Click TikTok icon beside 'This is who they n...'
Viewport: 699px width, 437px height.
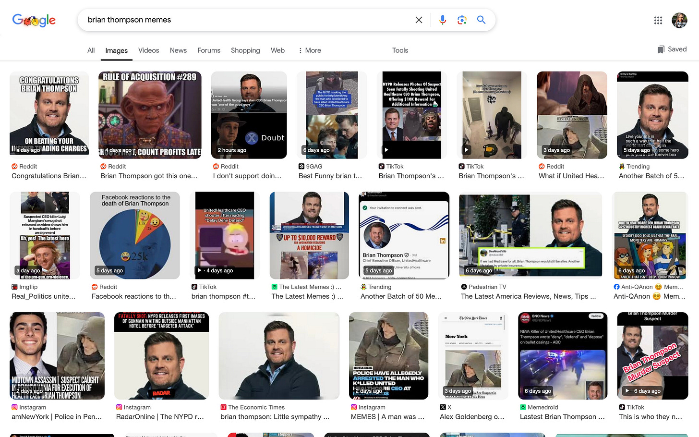(622, 407)
